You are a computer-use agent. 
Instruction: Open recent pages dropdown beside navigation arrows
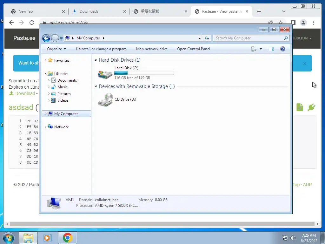[61, 38]
